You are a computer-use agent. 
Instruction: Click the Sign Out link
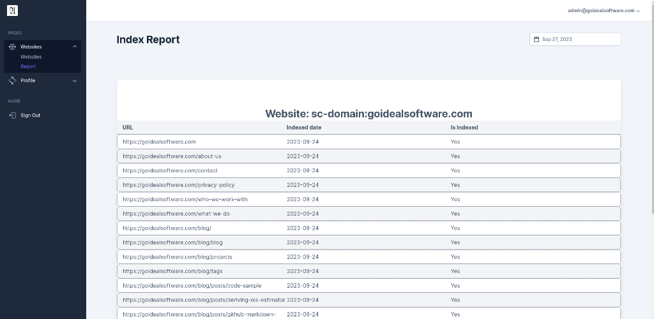(x=30, y=115)
